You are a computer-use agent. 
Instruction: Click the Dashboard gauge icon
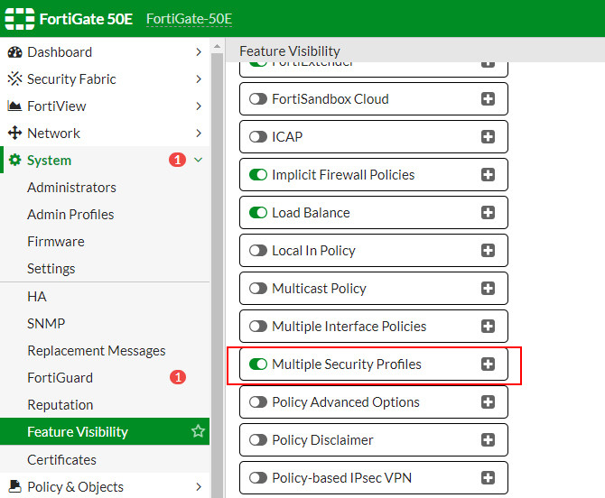pyautogui.click(x=14, y=52)
